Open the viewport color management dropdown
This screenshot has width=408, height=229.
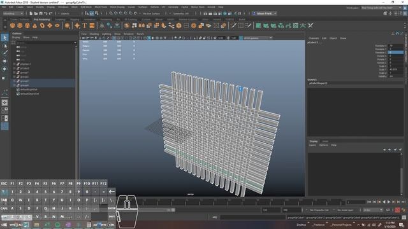coord(258,38)
